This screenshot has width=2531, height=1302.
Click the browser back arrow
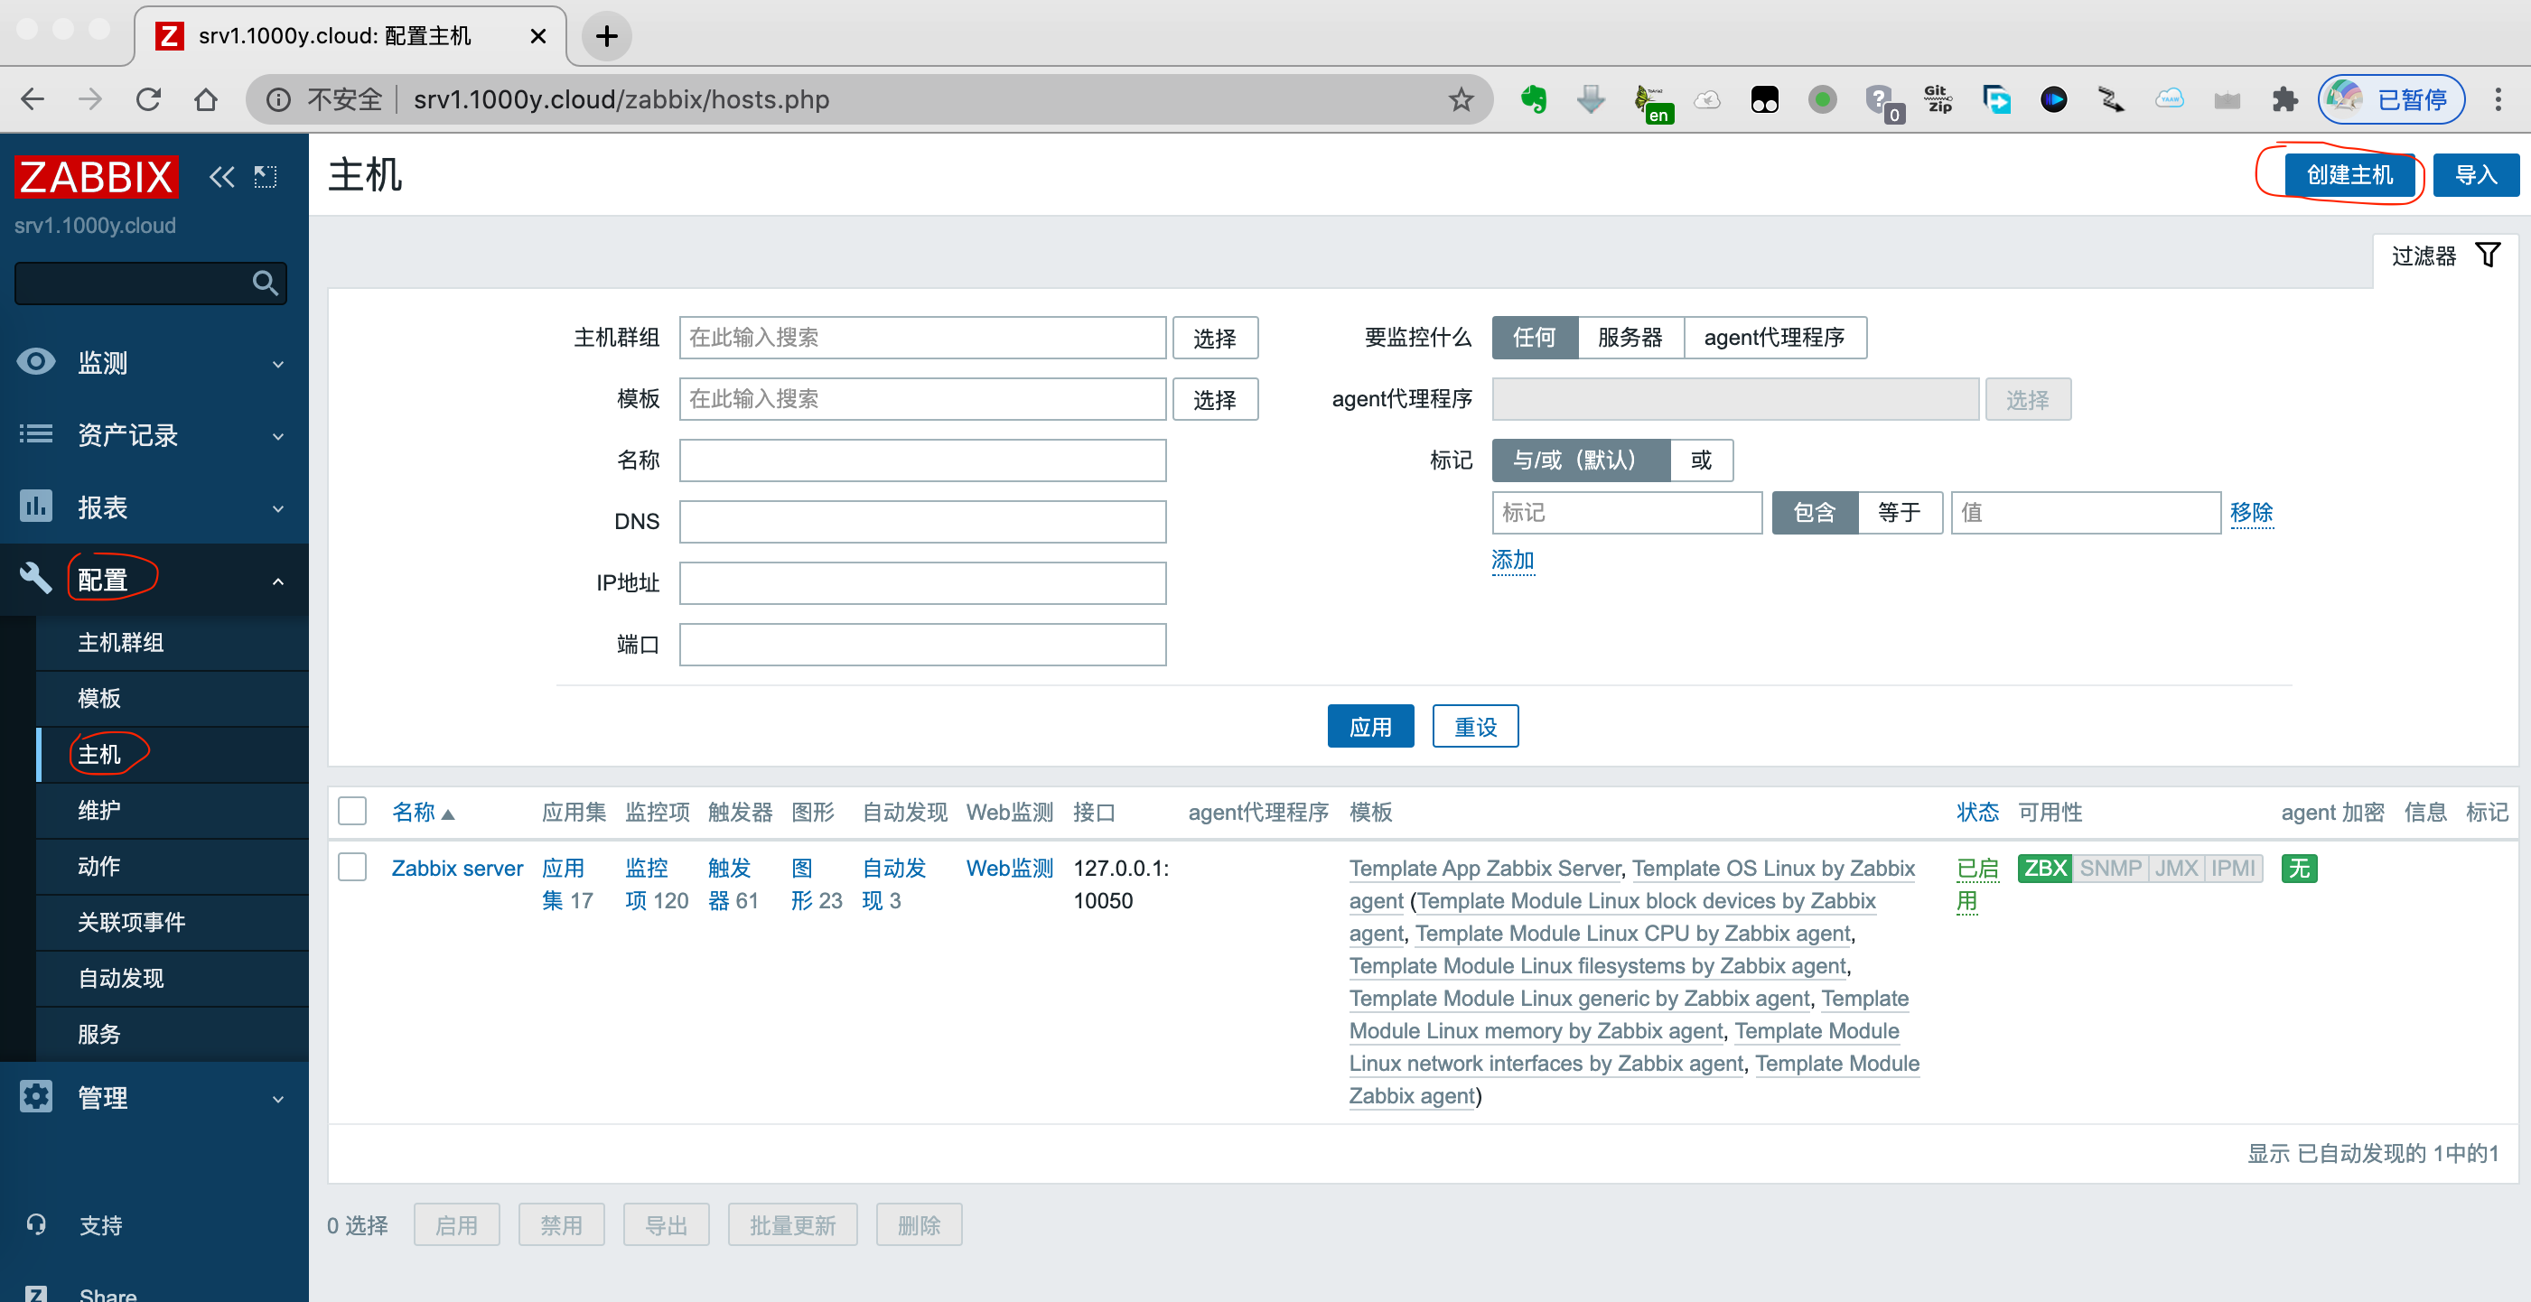33,99
